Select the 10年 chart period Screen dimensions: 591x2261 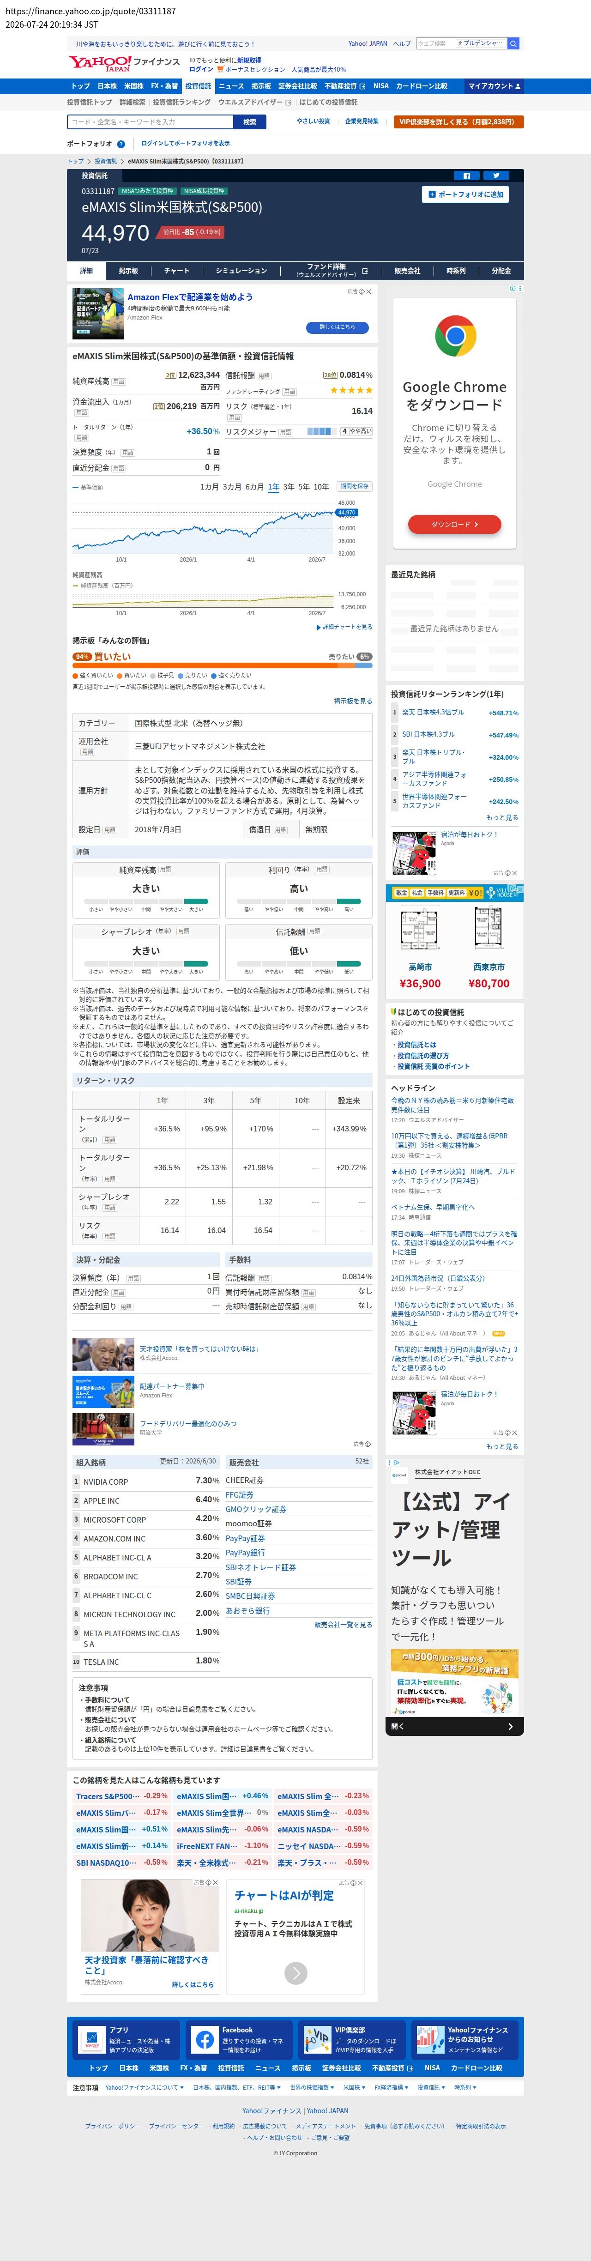[321, 486]
